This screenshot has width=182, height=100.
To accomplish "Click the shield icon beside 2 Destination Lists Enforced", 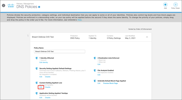I will pos(95,58).
